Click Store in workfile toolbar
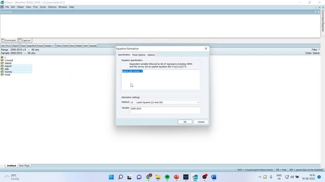This screenshot has height=182, width=325. click(x=72, y=46)
